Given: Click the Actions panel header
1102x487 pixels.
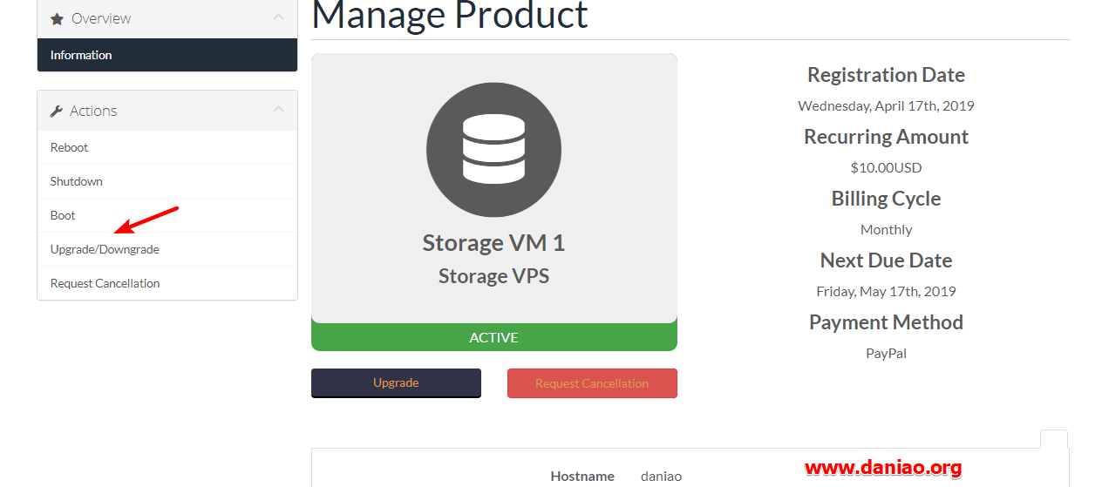Looking at the screenshot, I should (x=167, y=111).
